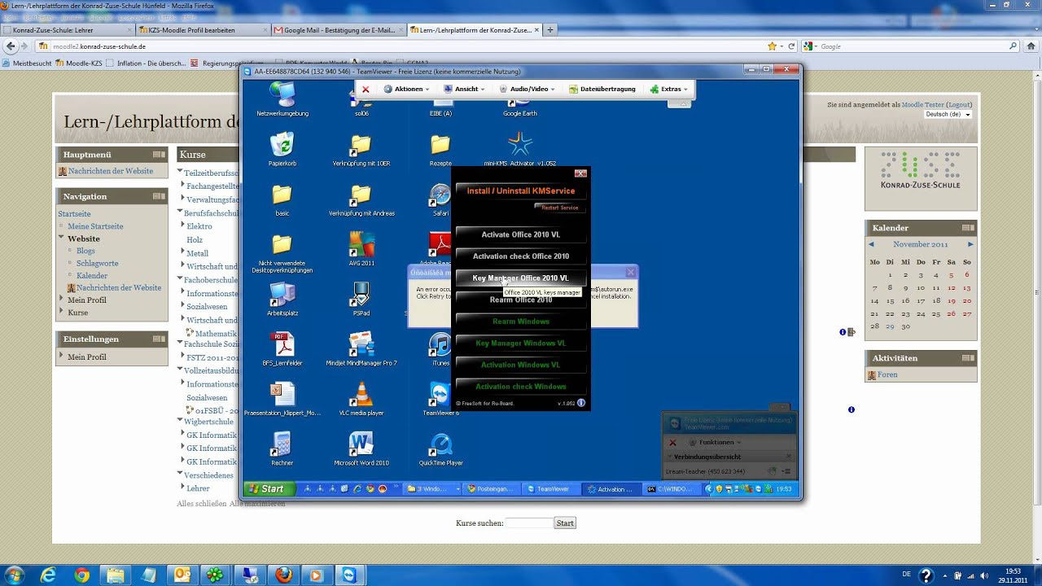Launch Microsoft Word 2010 desktop icon
This screenshot has width=1042, height=586.
pos(361,444)
